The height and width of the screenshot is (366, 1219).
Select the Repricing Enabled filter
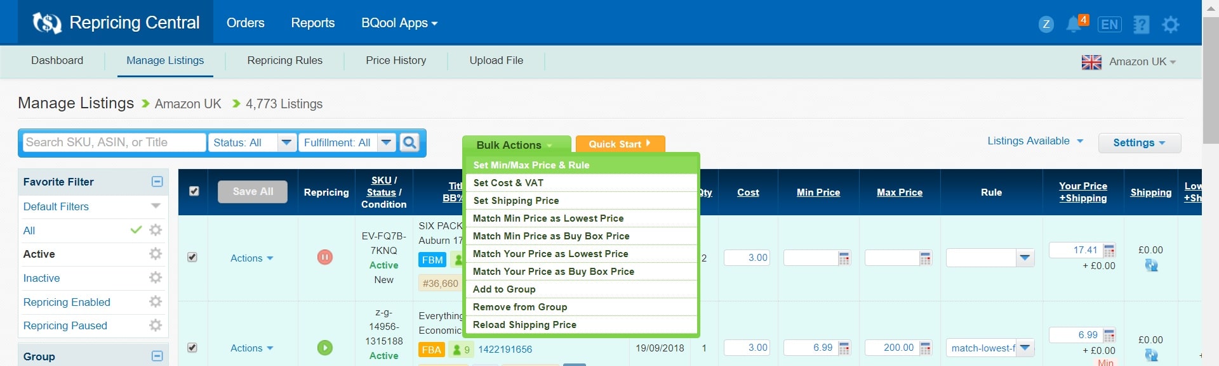coord(67,302)
